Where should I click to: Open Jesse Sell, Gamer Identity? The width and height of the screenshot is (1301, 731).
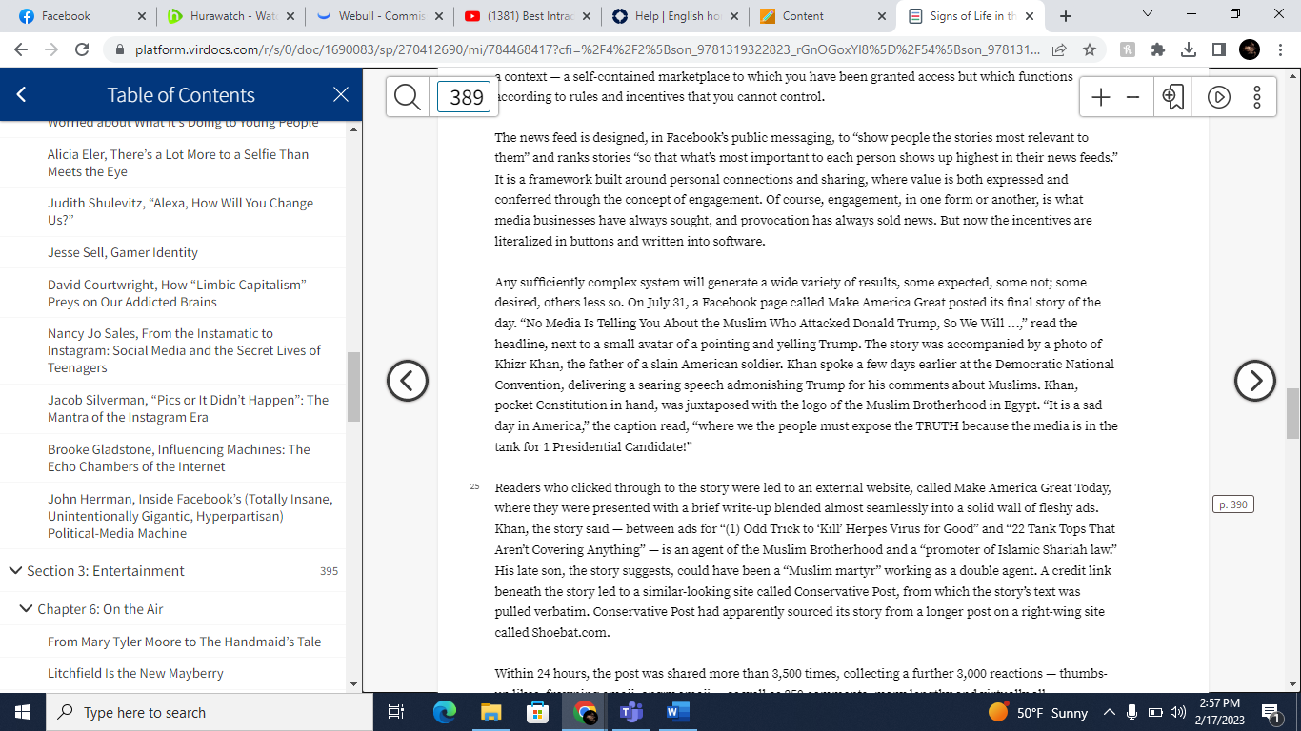point(123,252)
